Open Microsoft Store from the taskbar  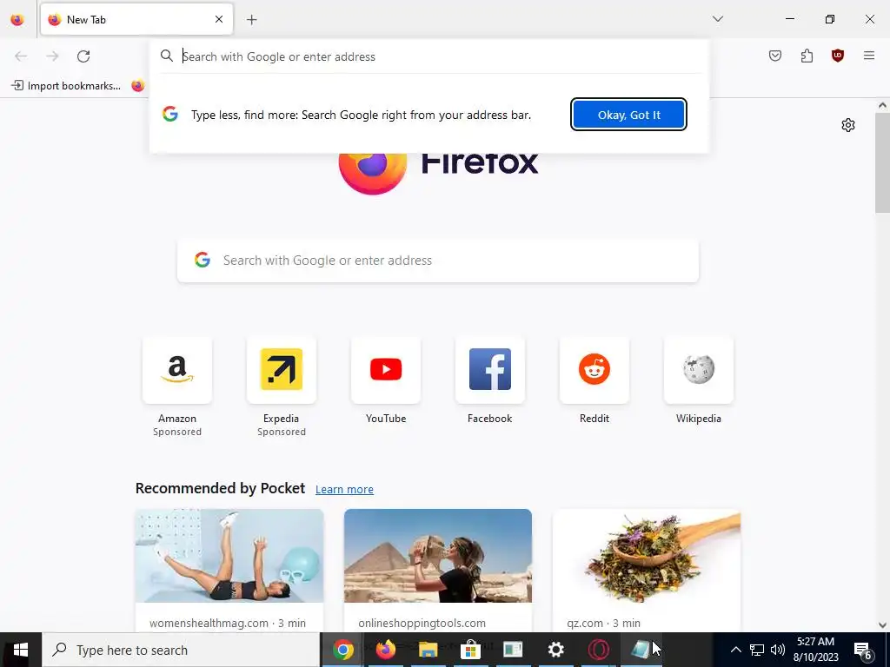[x=470, y=650]
